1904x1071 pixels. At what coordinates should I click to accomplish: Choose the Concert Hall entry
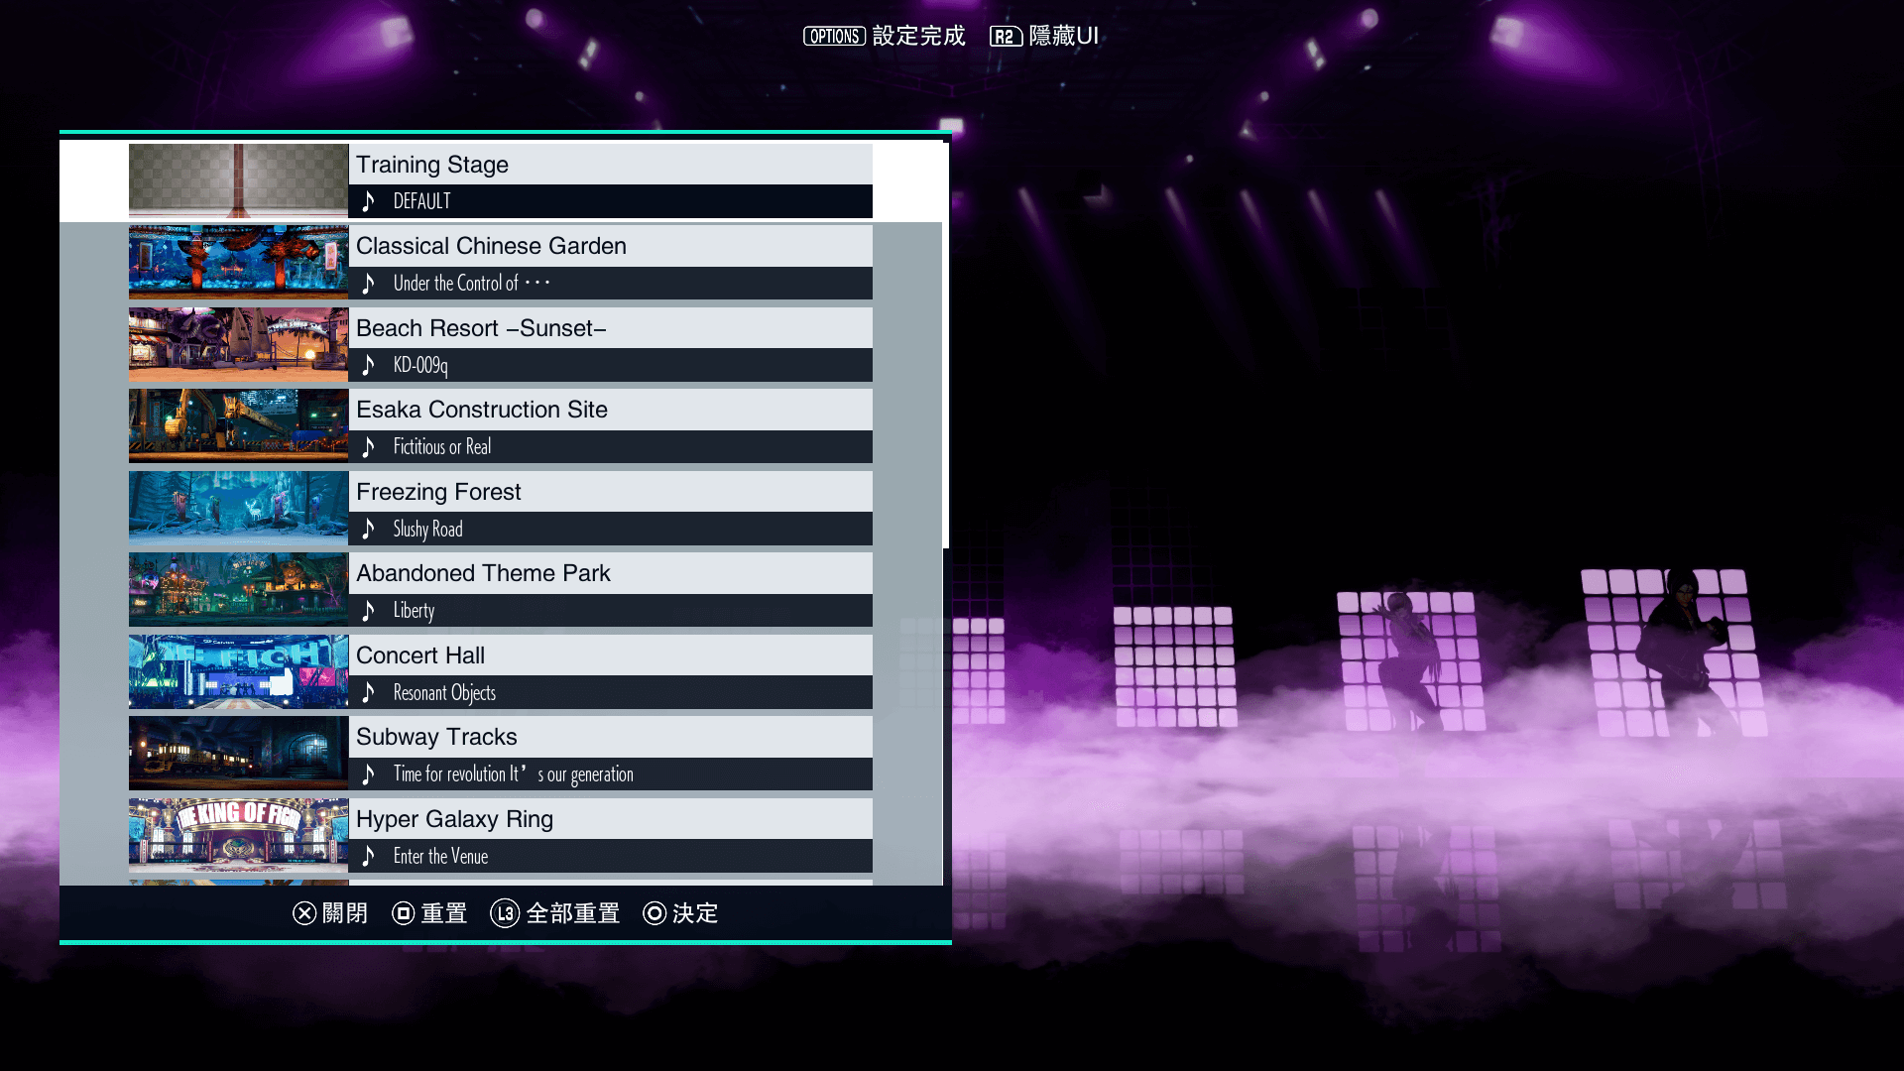click(x=501, y=671)
